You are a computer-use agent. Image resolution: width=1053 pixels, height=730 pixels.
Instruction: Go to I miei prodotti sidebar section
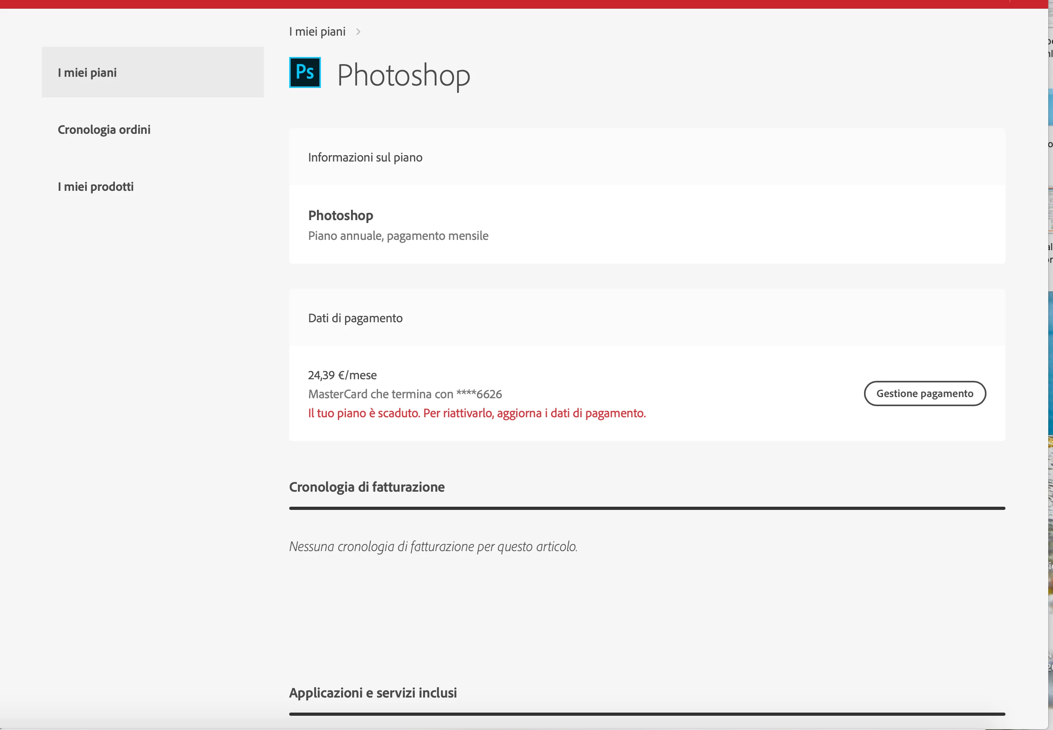(95, 186)
